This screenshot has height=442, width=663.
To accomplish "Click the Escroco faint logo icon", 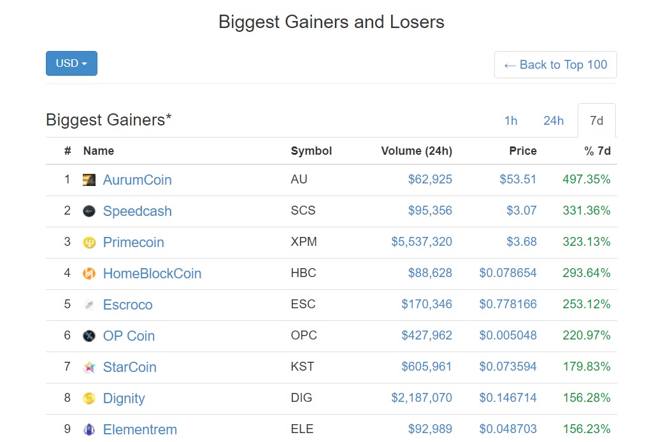I will pyautogui.click(x=89, y=304).
